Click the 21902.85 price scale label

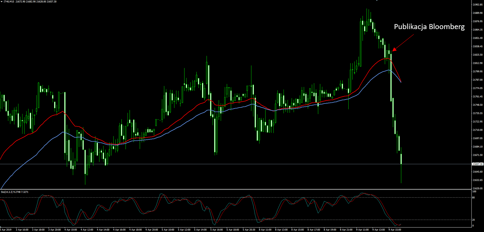point(477,5)
